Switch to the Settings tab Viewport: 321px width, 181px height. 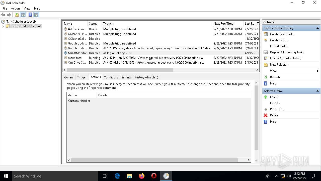tap(126, 77)
